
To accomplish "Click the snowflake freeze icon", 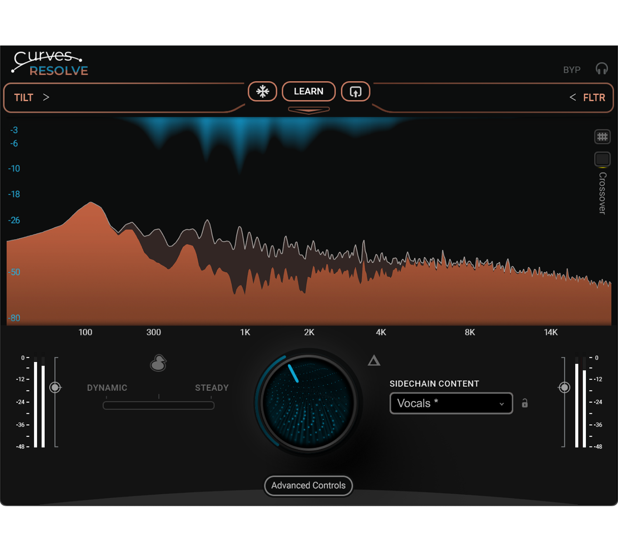I will tap(262, 91).
